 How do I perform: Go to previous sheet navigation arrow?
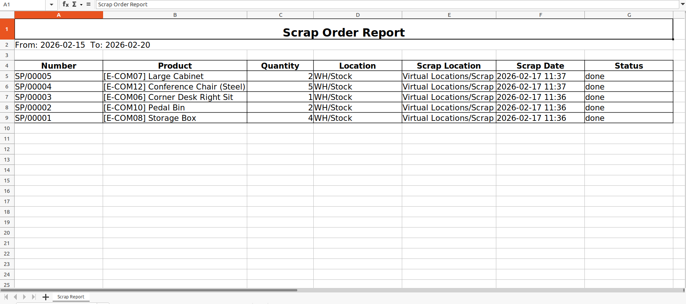click(x=15, y=297)
